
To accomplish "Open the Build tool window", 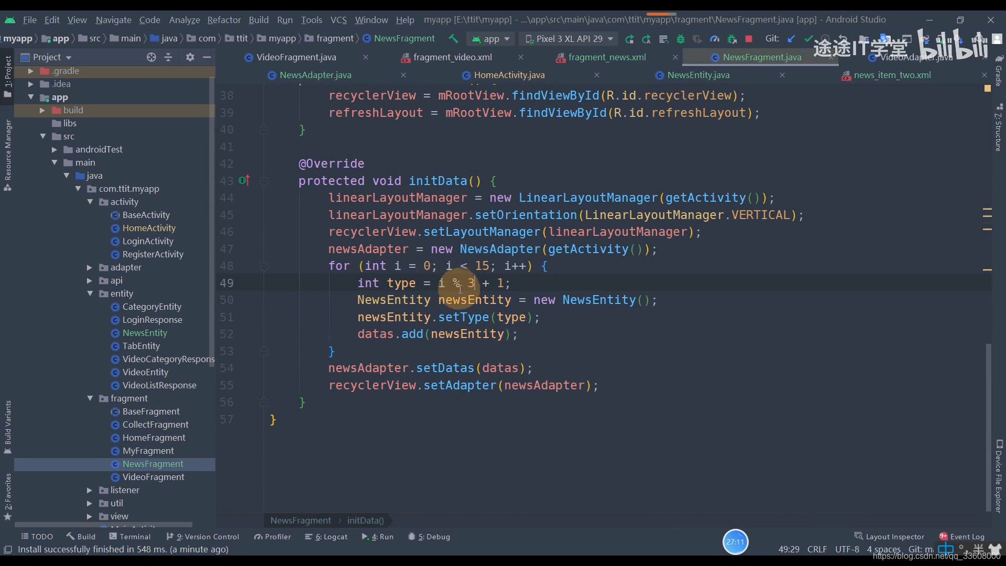I will (x=81, y=537).
